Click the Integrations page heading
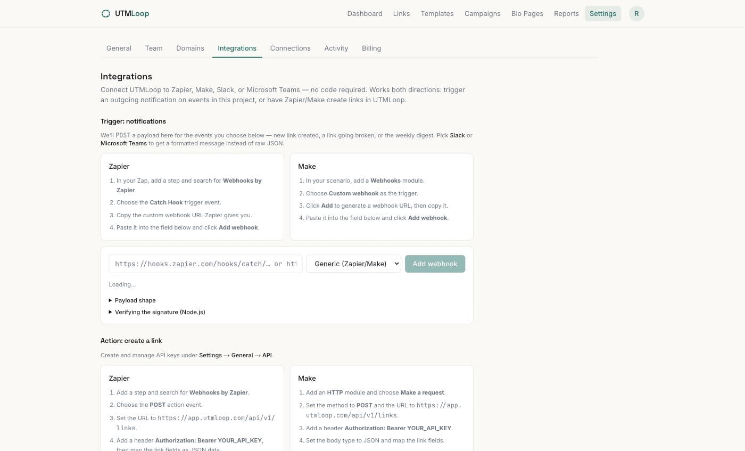 point(126,77)
